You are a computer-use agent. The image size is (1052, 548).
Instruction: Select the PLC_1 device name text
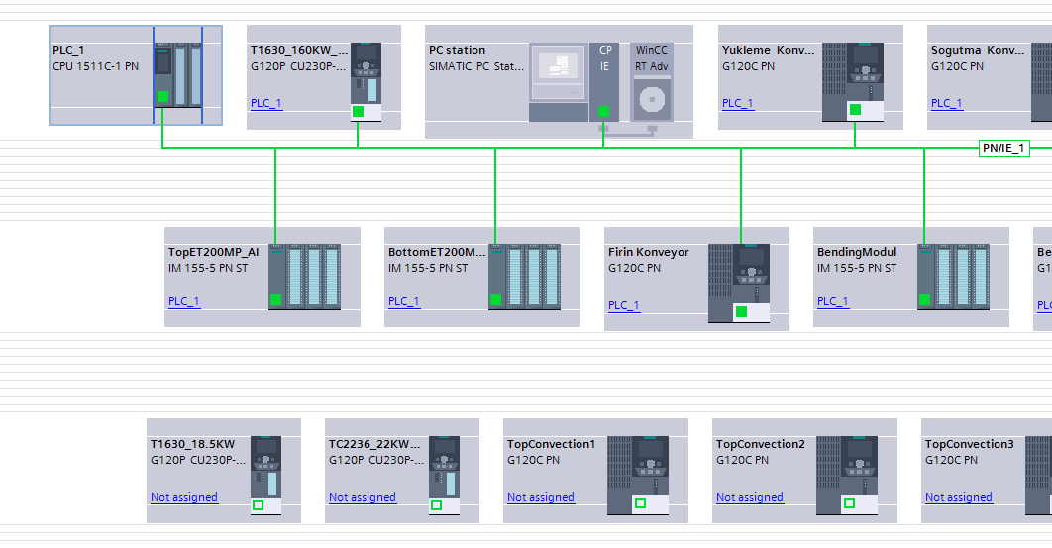[68, 50]
